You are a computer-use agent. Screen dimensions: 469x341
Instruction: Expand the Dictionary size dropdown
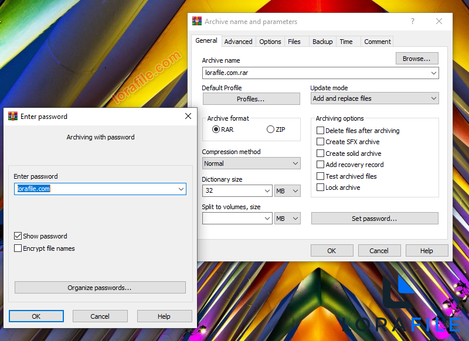tap(267, 190)
